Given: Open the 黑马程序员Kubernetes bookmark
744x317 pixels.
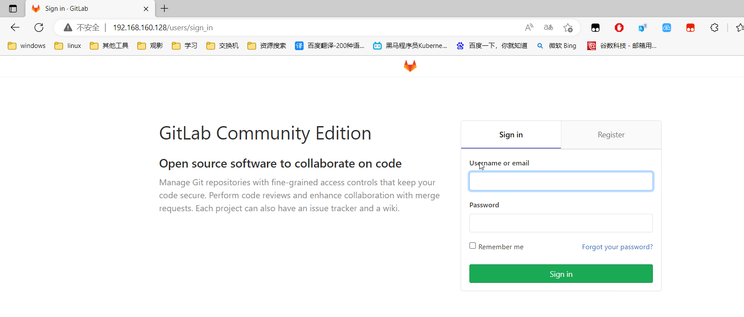Looking at the screenshot, I should (410, 46).
